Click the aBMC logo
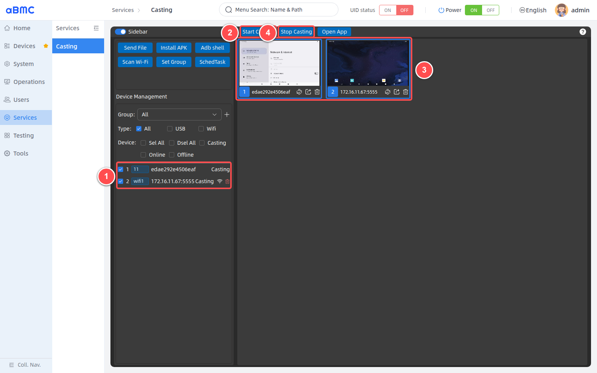597x373 pixels. (20, 10)
